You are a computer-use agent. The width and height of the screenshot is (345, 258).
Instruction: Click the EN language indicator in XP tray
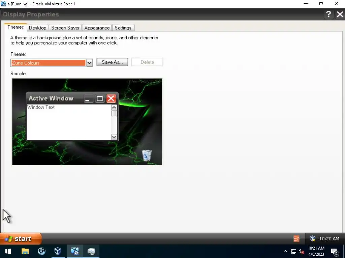pos(296,239)
